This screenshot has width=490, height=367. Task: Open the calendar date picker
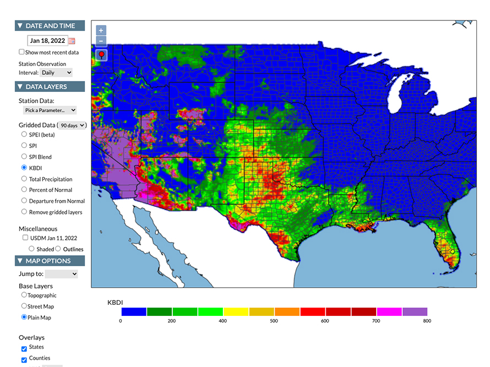pos(72,40)
